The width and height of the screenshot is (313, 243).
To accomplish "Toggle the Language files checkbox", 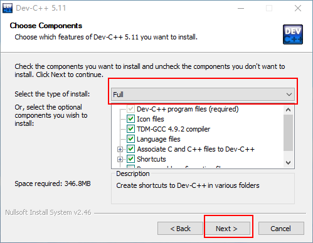I will 130,139.
